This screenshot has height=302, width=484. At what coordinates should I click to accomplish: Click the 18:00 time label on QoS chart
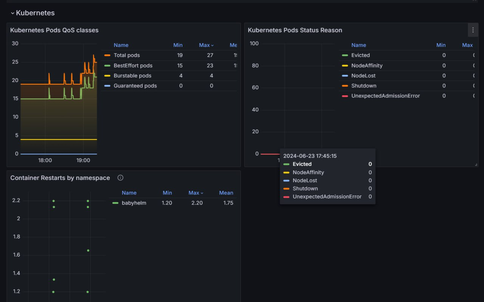click(45, 160)
